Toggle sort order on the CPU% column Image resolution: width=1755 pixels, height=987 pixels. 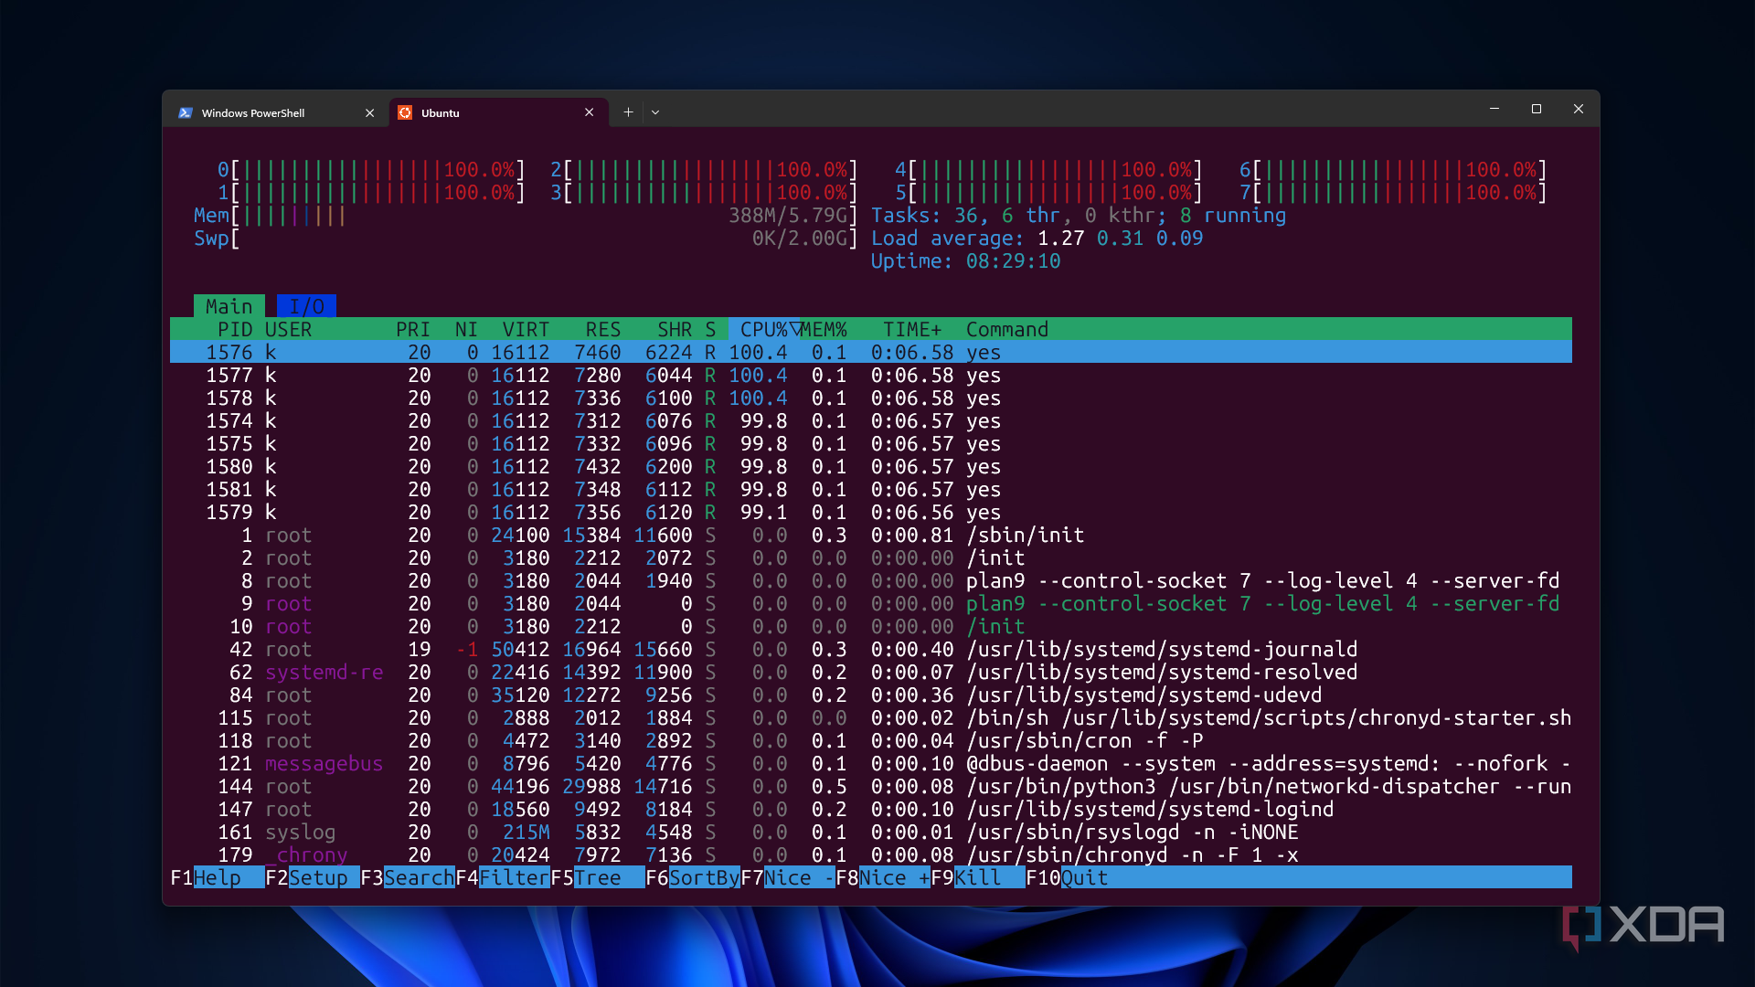click(x=764, y=329)
